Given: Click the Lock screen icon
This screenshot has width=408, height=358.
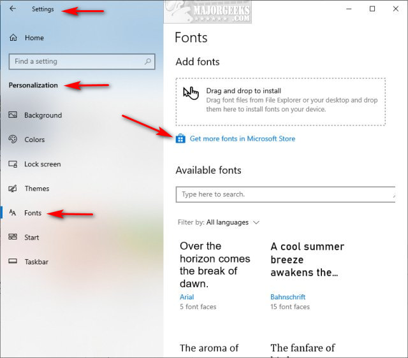Looking at the screenshot, I should [13, 164].
